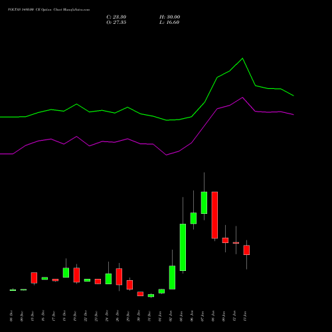Click the '30 Dec' date label
The image size is (332, 332).
pos(139,316)
